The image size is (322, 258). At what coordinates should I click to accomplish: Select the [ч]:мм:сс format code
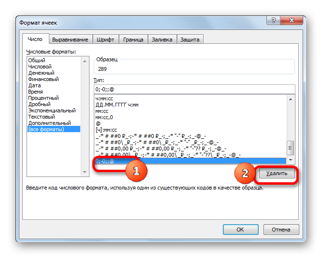tap(190, 130)
